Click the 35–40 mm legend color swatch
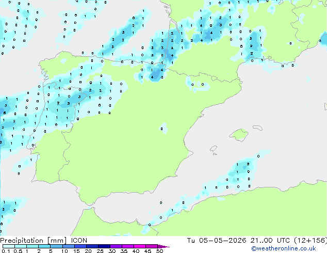This screenshot has width=327, height=253. pos(128,246)
